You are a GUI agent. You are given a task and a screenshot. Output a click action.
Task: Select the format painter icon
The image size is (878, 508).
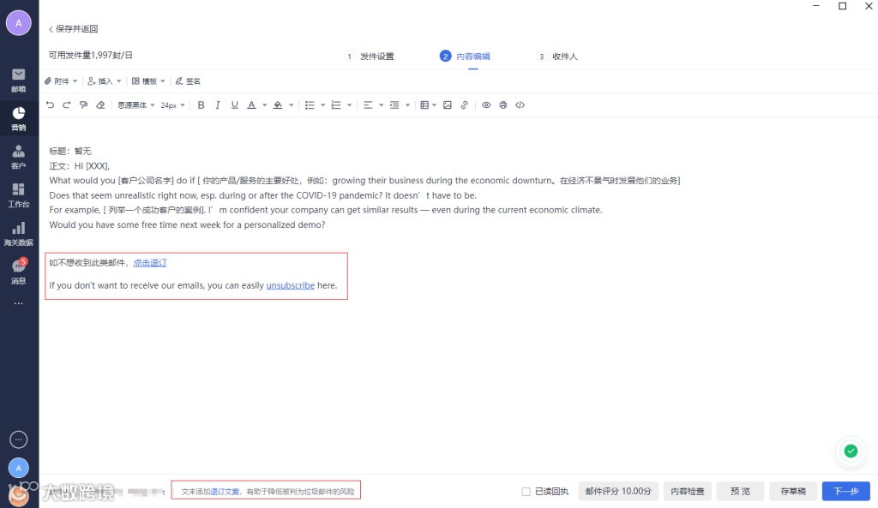pos(83,105)
